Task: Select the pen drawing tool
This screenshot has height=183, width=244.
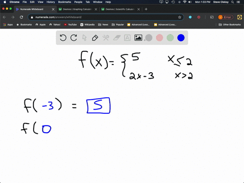Action: [x=95, y=38]
